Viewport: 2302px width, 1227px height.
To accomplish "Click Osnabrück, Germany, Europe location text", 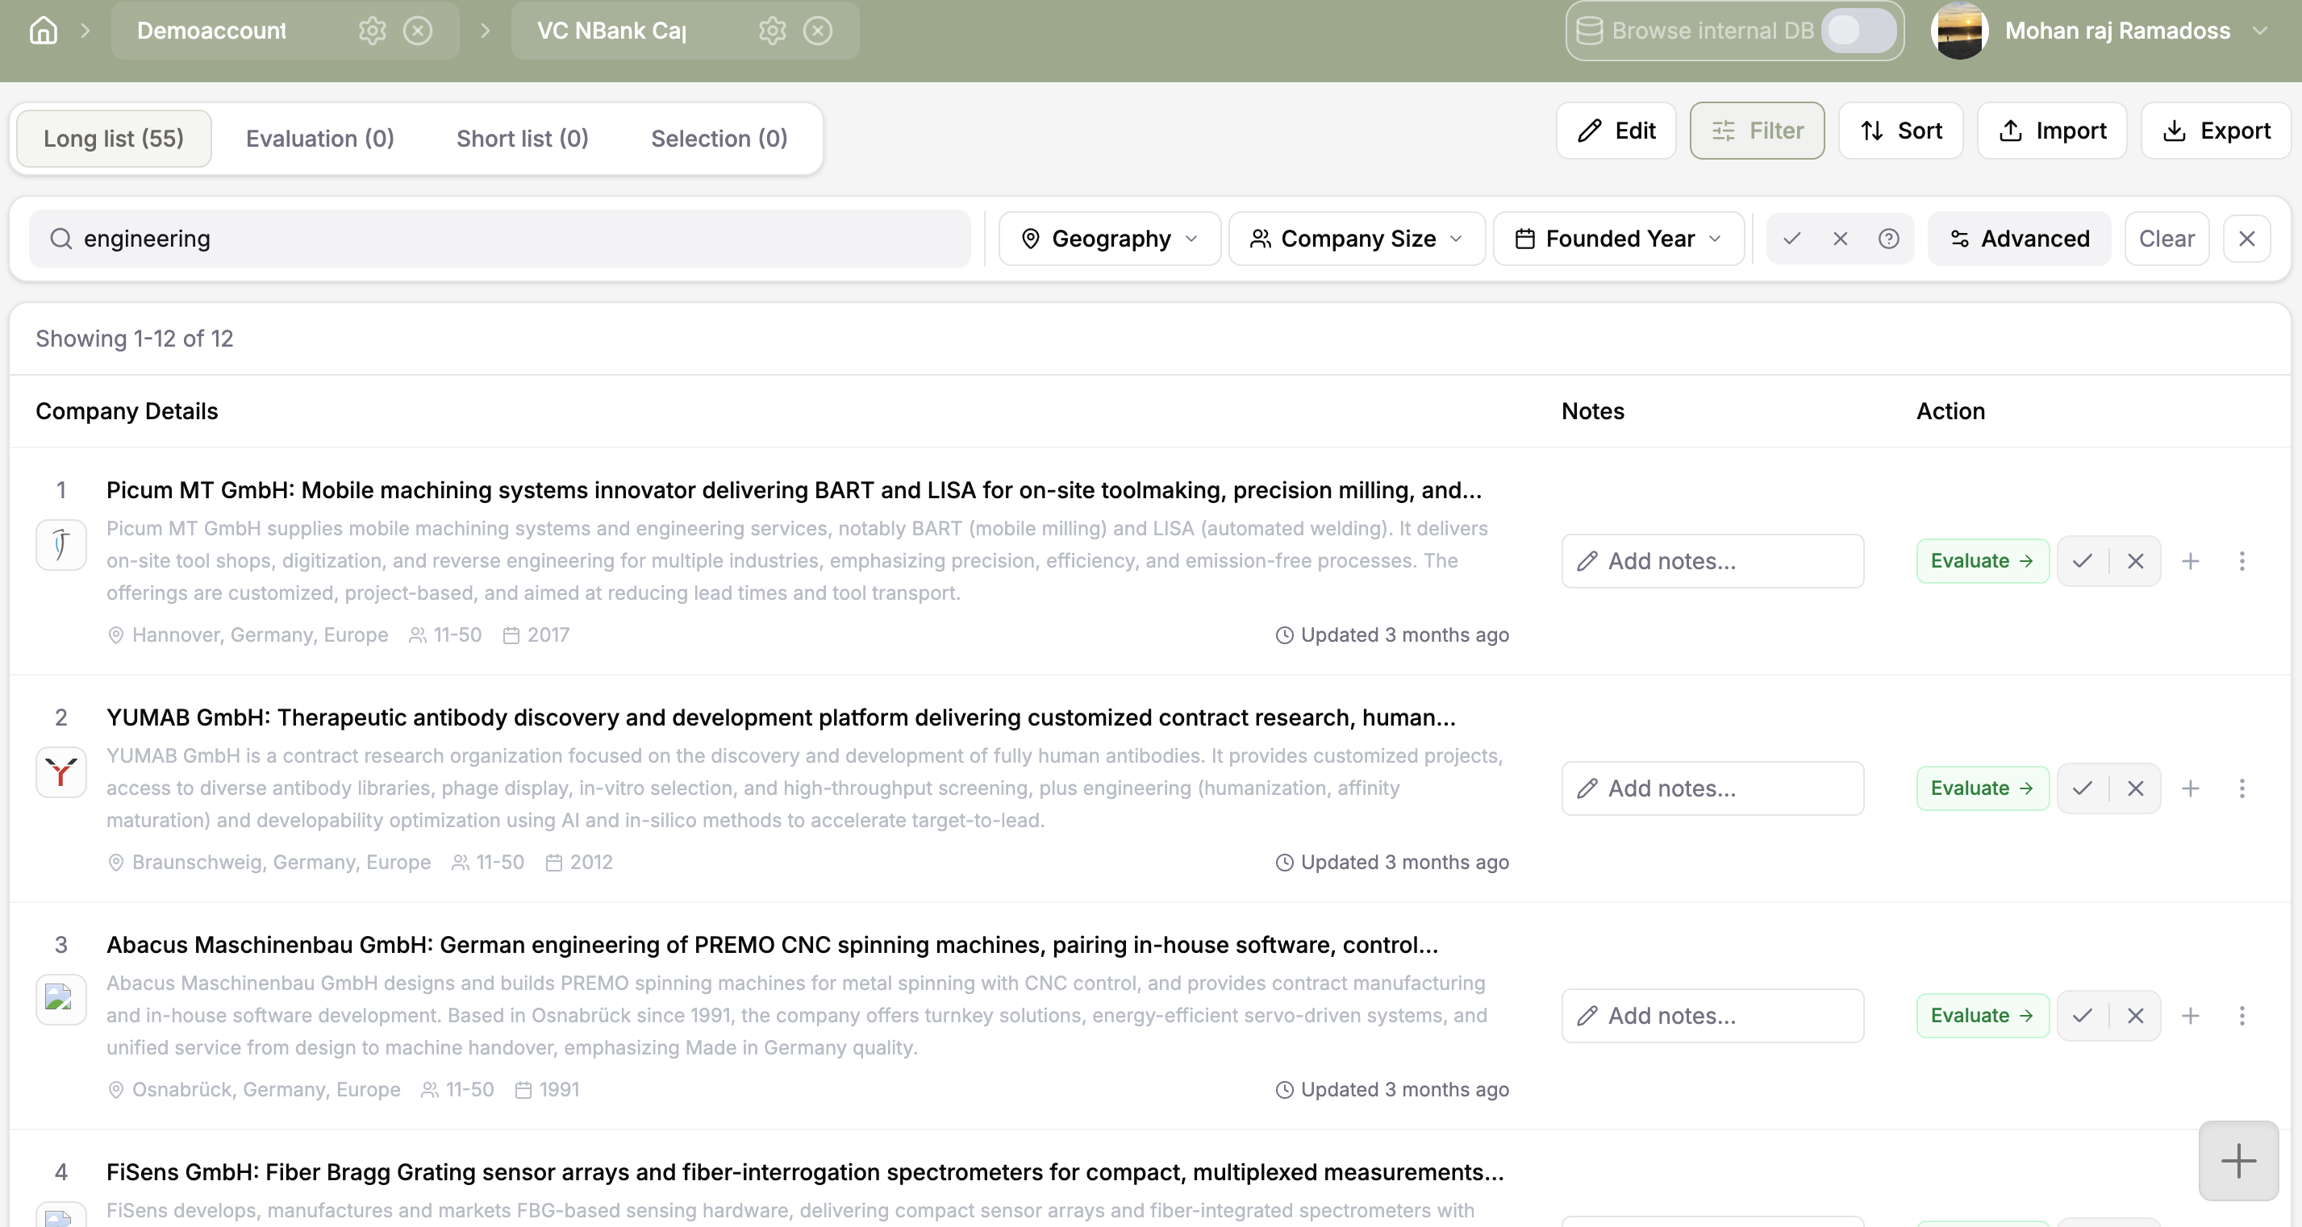I will click(x=266, y=1089).
